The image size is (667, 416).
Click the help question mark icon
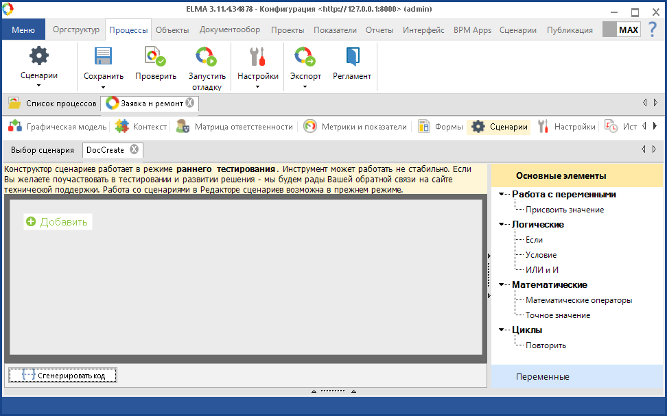[653, 29]
